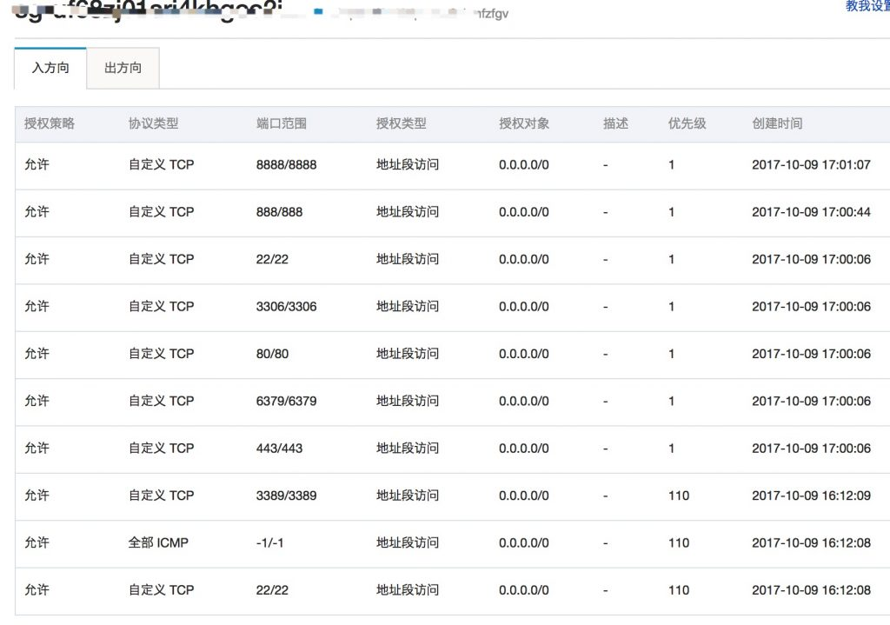Click the 创建时间 column header

[777, 123]
